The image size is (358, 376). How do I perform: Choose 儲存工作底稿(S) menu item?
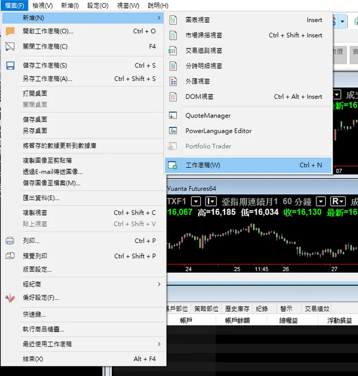click(x=83, y=65)
